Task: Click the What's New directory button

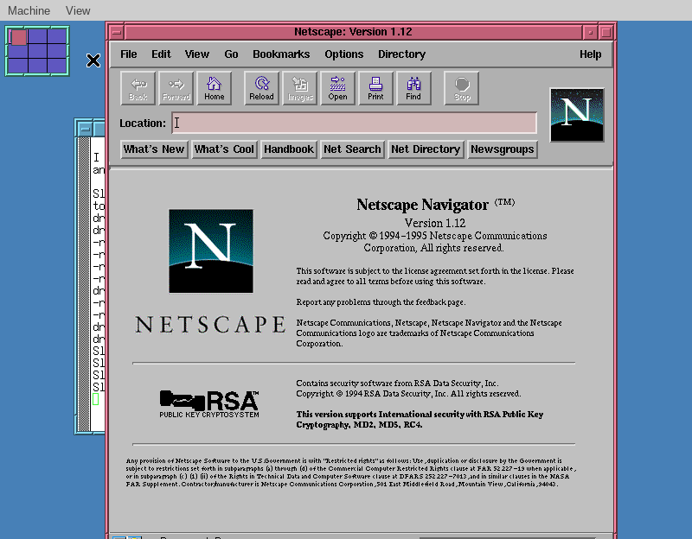Action: (154, 149)
